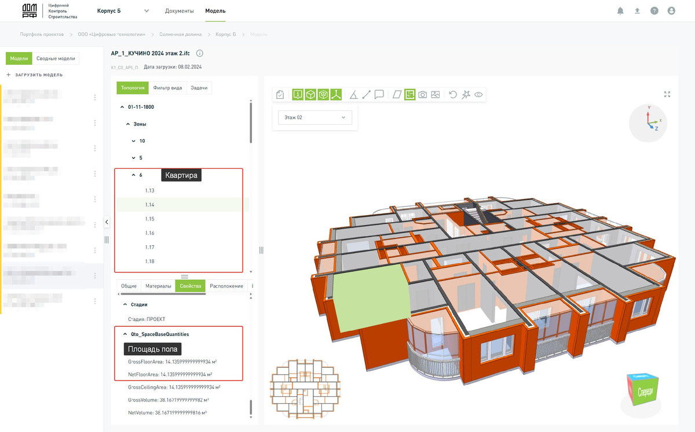Screen dimensions: 695x432
Task: Expand zone 10 in the topology tree
Action: (134, 141)
